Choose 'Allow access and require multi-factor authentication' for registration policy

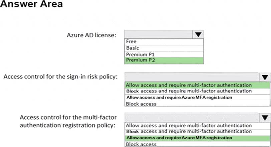pos(189,126)
